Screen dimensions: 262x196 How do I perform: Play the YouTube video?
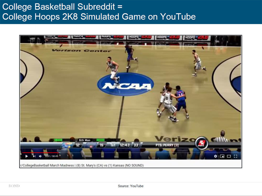pos(26,156)
